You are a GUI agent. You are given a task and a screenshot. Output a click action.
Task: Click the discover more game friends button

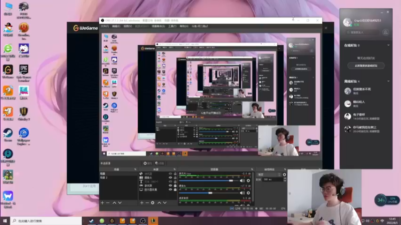coord(366,66)
